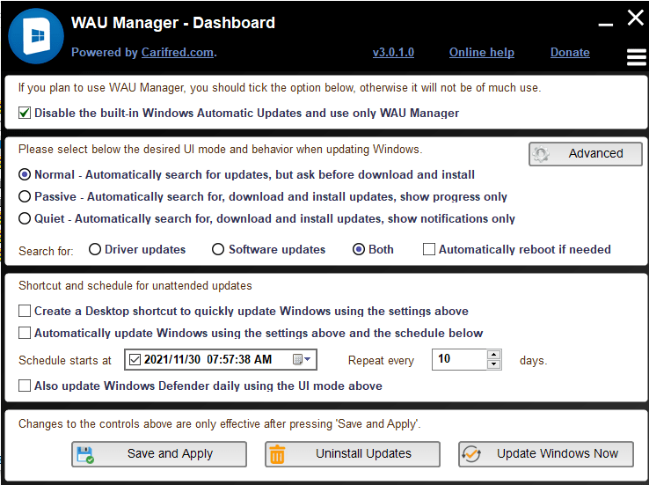
Task: Click the floppy disk icon on Save and Apply
Action: pyautogui.click(x=85, y=454)
